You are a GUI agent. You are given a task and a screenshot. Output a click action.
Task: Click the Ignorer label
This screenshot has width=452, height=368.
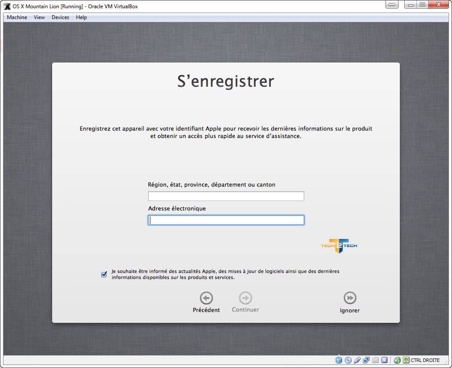(350, 310)
